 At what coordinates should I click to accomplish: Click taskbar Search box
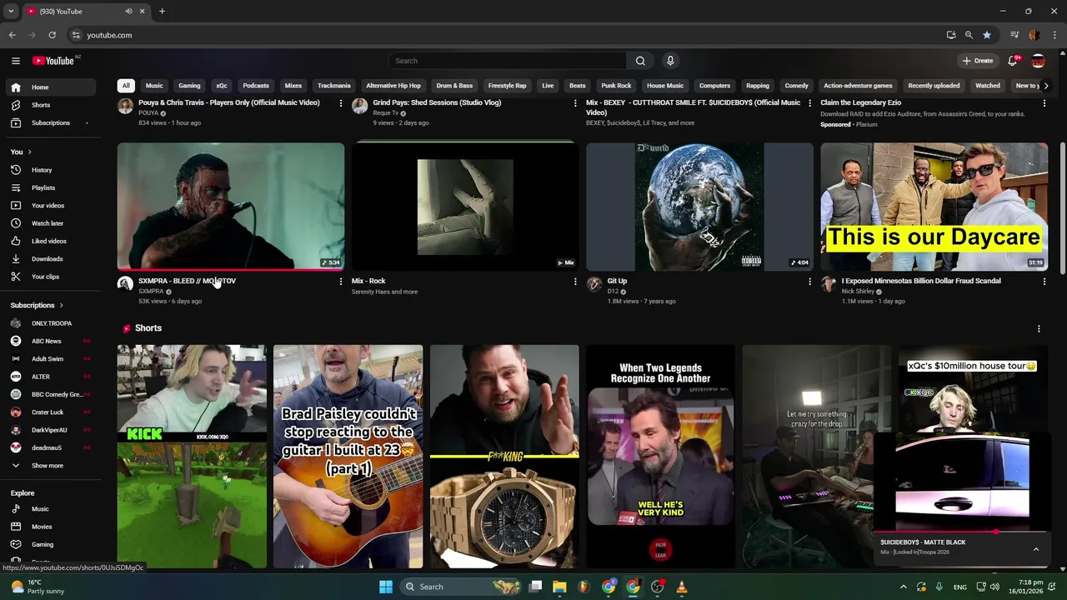point(462,587)
